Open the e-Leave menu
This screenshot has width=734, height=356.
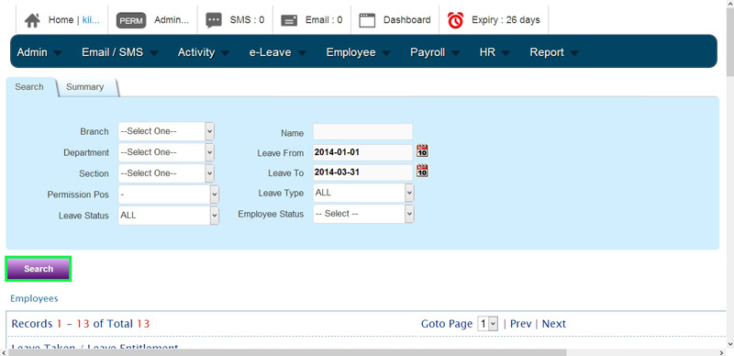click(x=278, y=52)
